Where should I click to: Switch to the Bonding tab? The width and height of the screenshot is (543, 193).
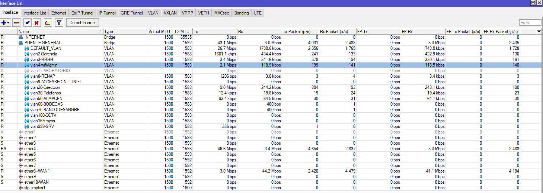tap(242, 13)
